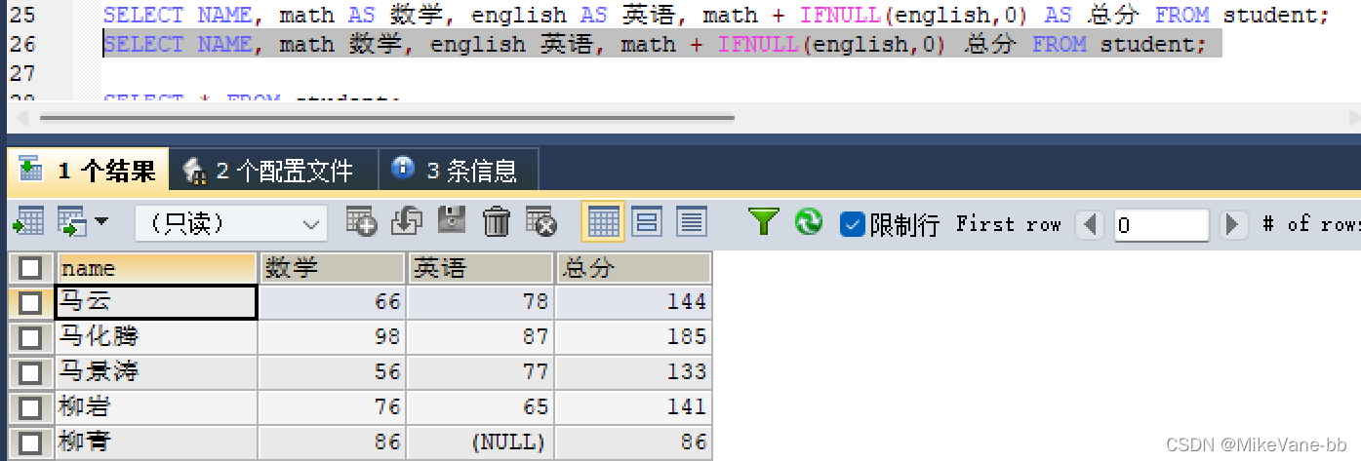Screen dimensions: 1361x461
Task: Click the highlighted SQL statement on line 26
Action: tap(655, 45)
